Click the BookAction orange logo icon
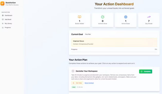 pyautogui.click(x=2, y=4)
